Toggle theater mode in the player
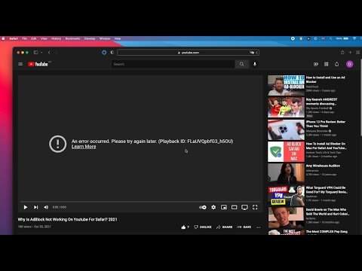This screenshot has width=362, height=271. [x=234, y=207]
